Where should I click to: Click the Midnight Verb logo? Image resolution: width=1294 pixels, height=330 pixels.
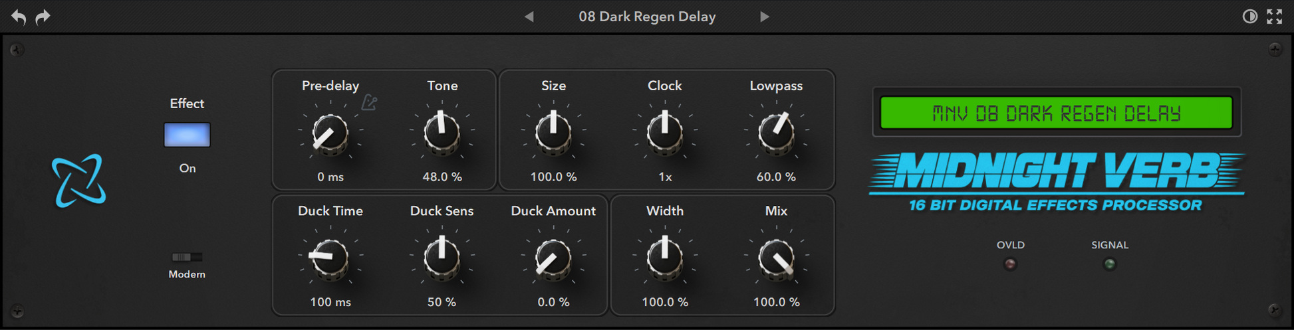click(1057, 181)
